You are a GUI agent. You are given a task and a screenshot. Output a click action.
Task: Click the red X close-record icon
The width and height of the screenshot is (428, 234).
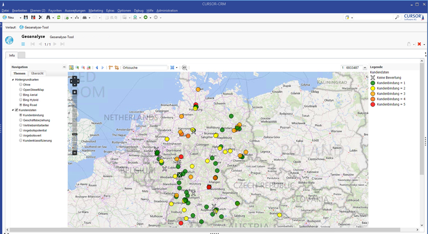(x=419, y=44)
